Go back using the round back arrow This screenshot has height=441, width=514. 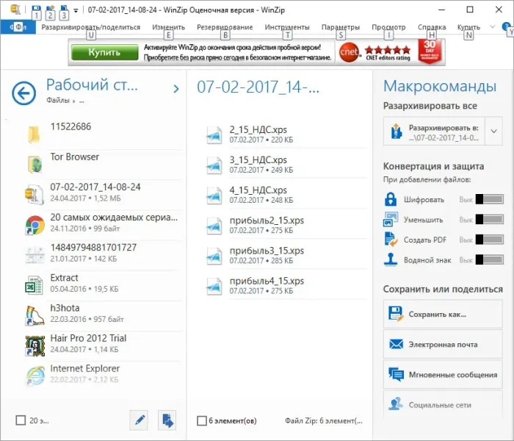point(24,93)
